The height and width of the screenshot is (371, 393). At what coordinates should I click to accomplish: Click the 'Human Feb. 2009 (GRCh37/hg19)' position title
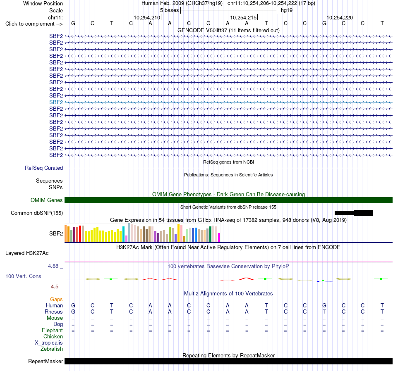[182, 3]
